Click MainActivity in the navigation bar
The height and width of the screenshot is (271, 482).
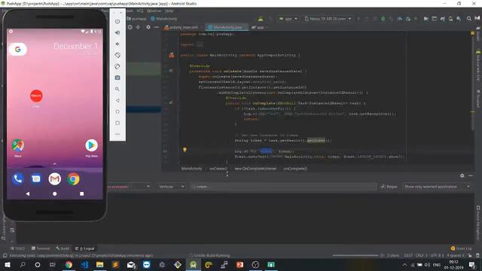click(x=163, y=19)
